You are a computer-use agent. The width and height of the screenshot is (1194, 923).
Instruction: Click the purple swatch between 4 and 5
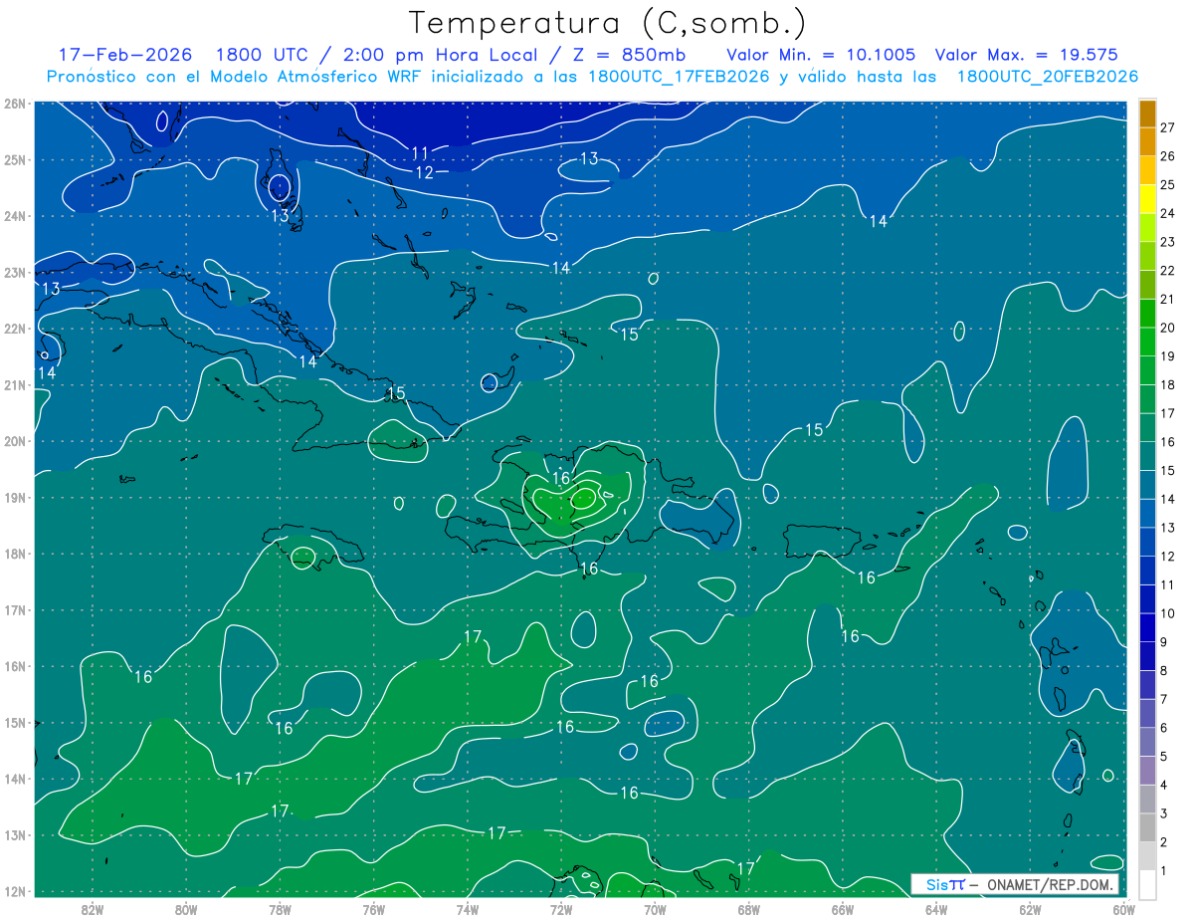pos(1147,772)
